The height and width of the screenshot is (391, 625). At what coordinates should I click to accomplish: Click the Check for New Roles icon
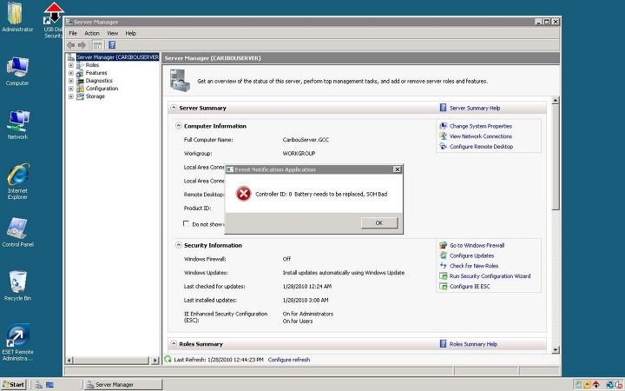coord(443,266)
